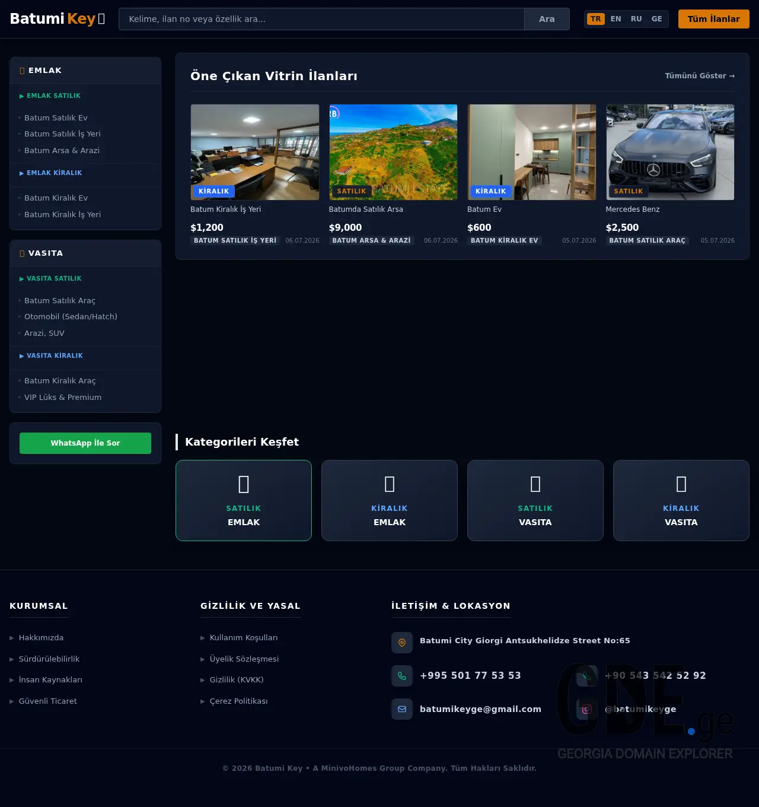Open Otomobil (Sedan/Hatch) category
This screenshot has width=759, height=807.
(71, 316)
